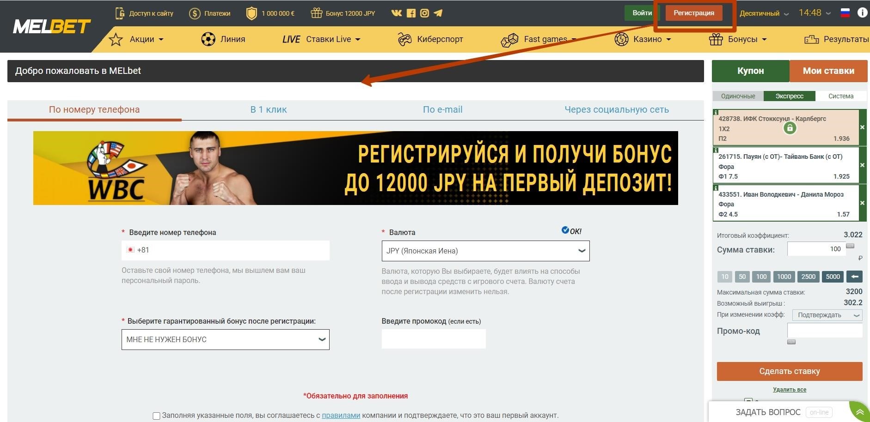This screenshot has height=422, width=870.
Task: Set stake with the 2500 quick button
Action: click(808, 277)
